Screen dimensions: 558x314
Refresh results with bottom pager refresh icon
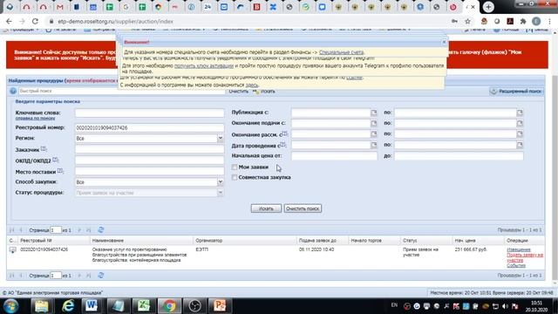pos(101,276)
